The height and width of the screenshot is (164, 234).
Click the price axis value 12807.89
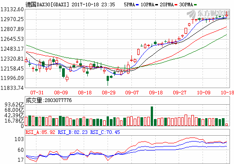tap(12, 29)
